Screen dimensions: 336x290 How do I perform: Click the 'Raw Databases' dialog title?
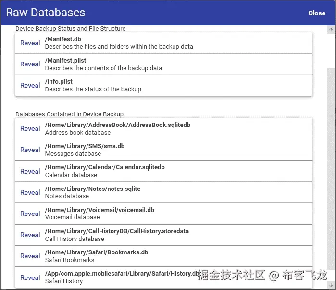[46, 13]
